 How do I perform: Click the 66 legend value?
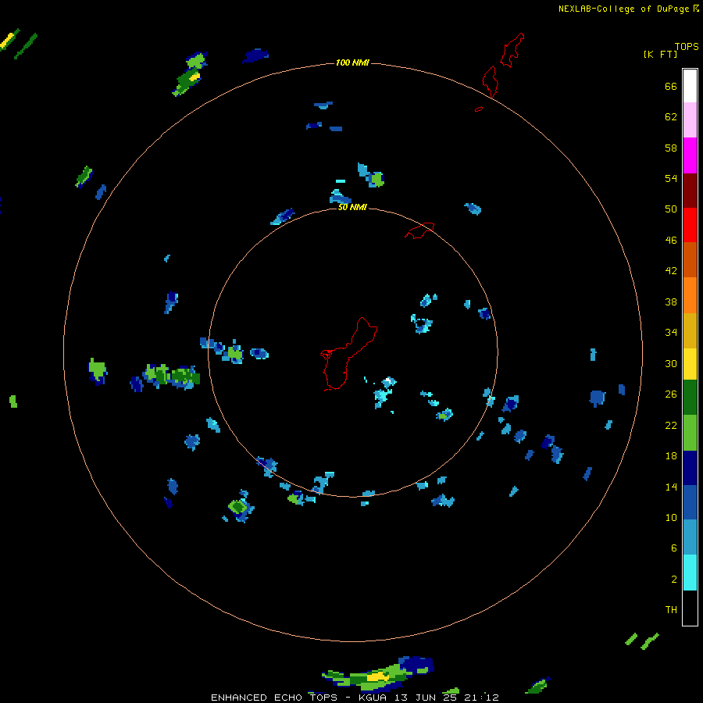671,86
